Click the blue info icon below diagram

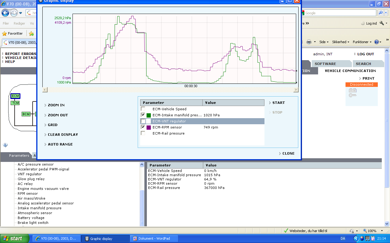(x=5, y=145)
